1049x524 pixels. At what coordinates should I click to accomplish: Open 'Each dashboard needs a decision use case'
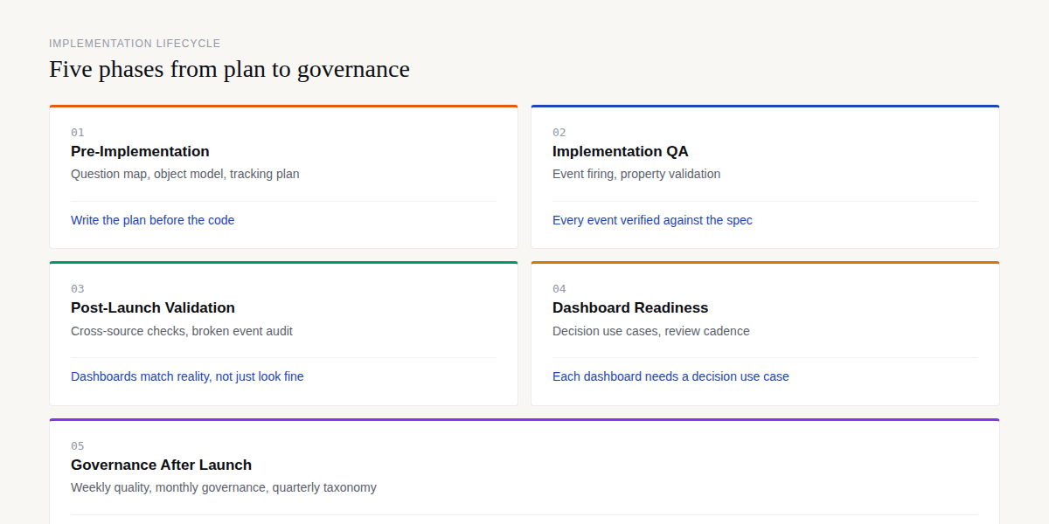coord(670,376)
